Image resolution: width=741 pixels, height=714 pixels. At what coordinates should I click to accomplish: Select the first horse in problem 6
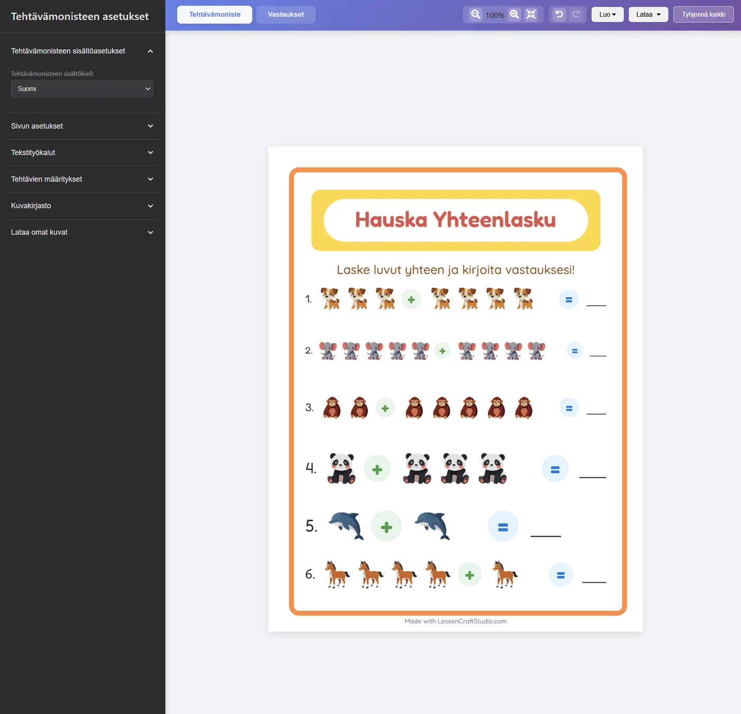click(337, 574)
